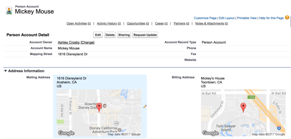
Task: Click the Mapping Street value 1616 Disneyland Dr
Action: [73, 54]
